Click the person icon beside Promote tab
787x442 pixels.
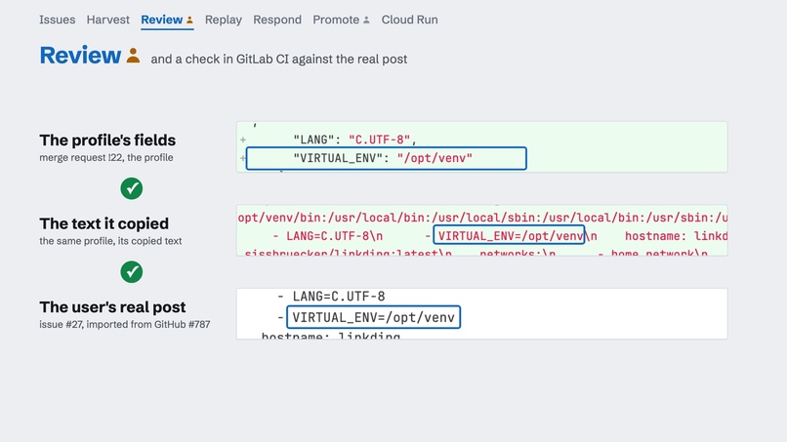coord(366,20)
